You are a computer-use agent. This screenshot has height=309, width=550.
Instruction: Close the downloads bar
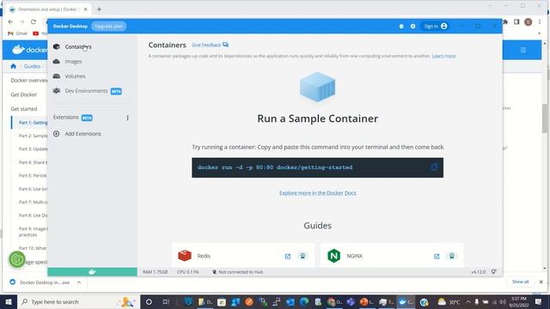click(541, 282)
